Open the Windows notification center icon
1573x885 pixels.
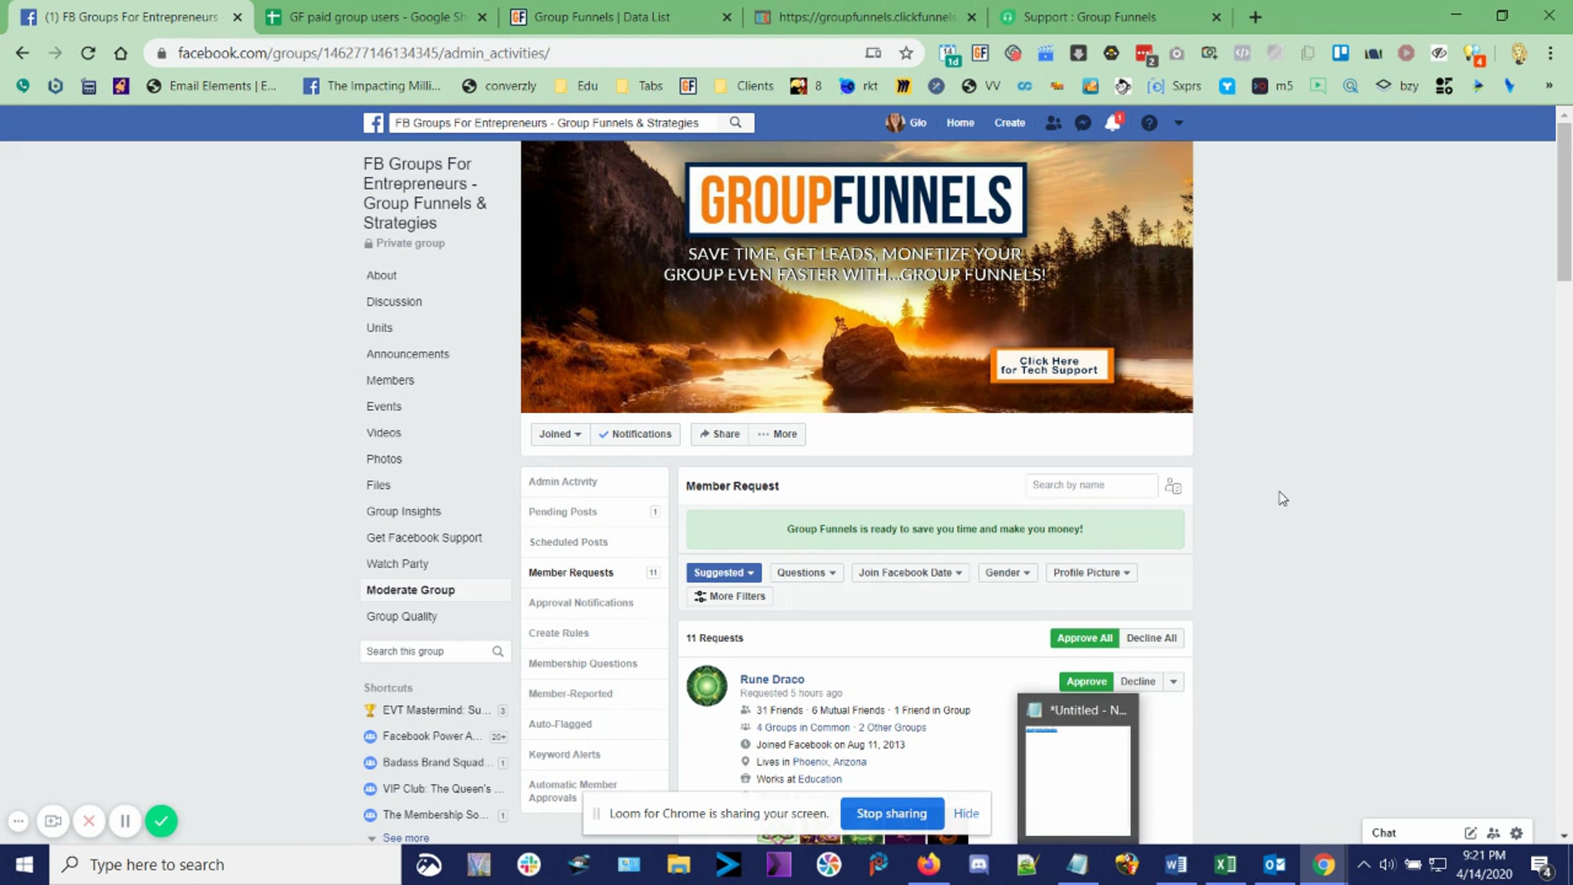pyautogui.click(x=1542, y=865)
